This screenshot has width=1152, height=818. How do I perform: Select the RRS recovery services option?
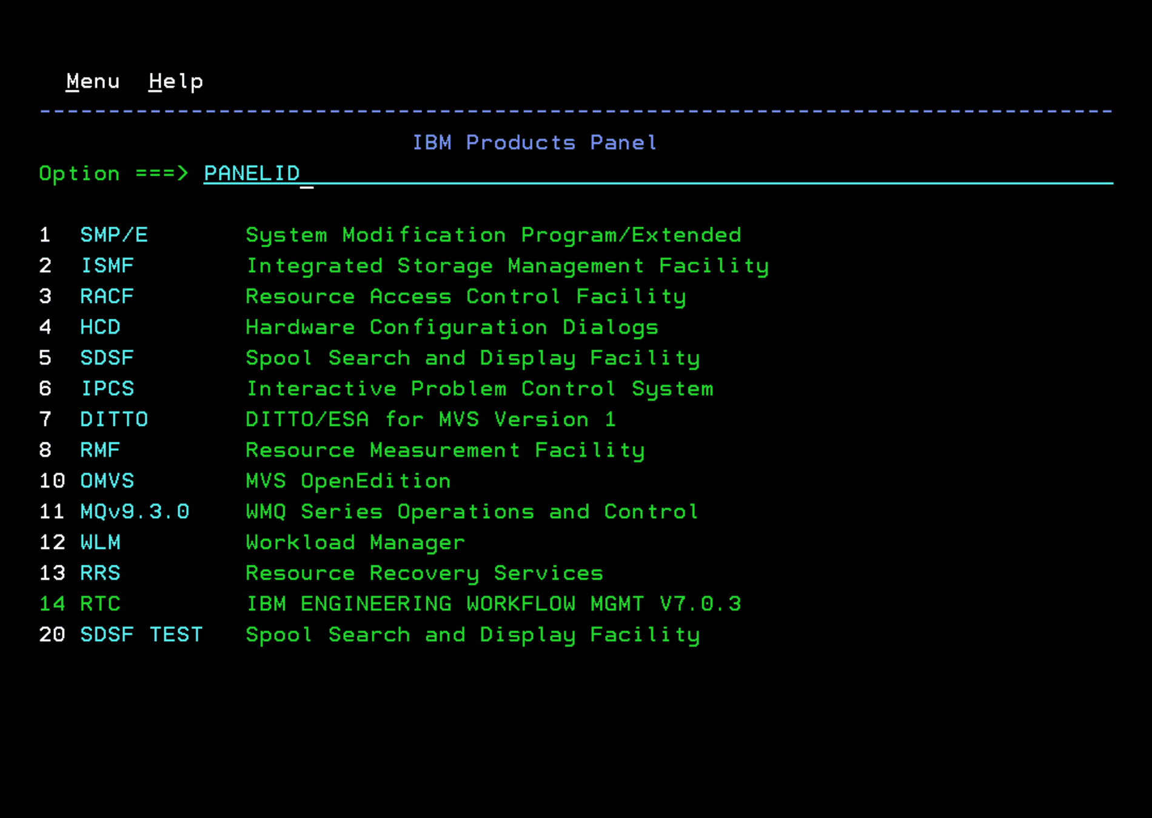tap(100, 573)
